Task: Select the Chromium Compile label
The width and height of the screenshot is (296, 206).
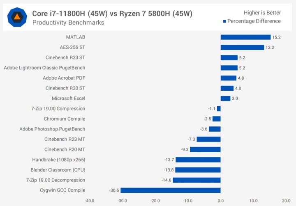Action: click(65, 119)
